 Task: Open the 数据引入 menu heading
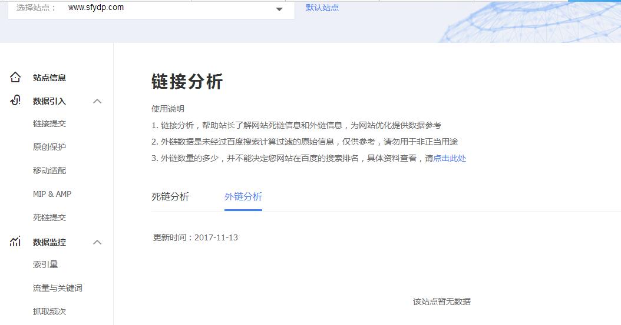pyautogui.click(x=49, y=101)
